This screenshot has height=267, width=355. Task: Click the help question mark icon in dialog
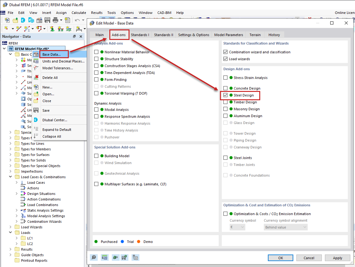pos(94,257)
